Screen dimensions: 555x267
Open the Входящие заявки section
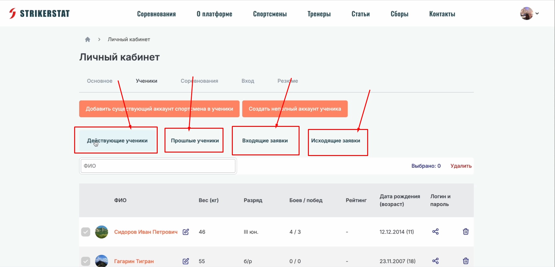(265, 140)
